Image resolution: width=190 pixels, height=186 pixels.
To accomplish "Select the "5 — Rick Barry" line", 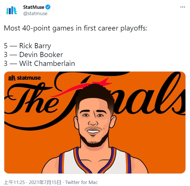I will click(27, 46).
